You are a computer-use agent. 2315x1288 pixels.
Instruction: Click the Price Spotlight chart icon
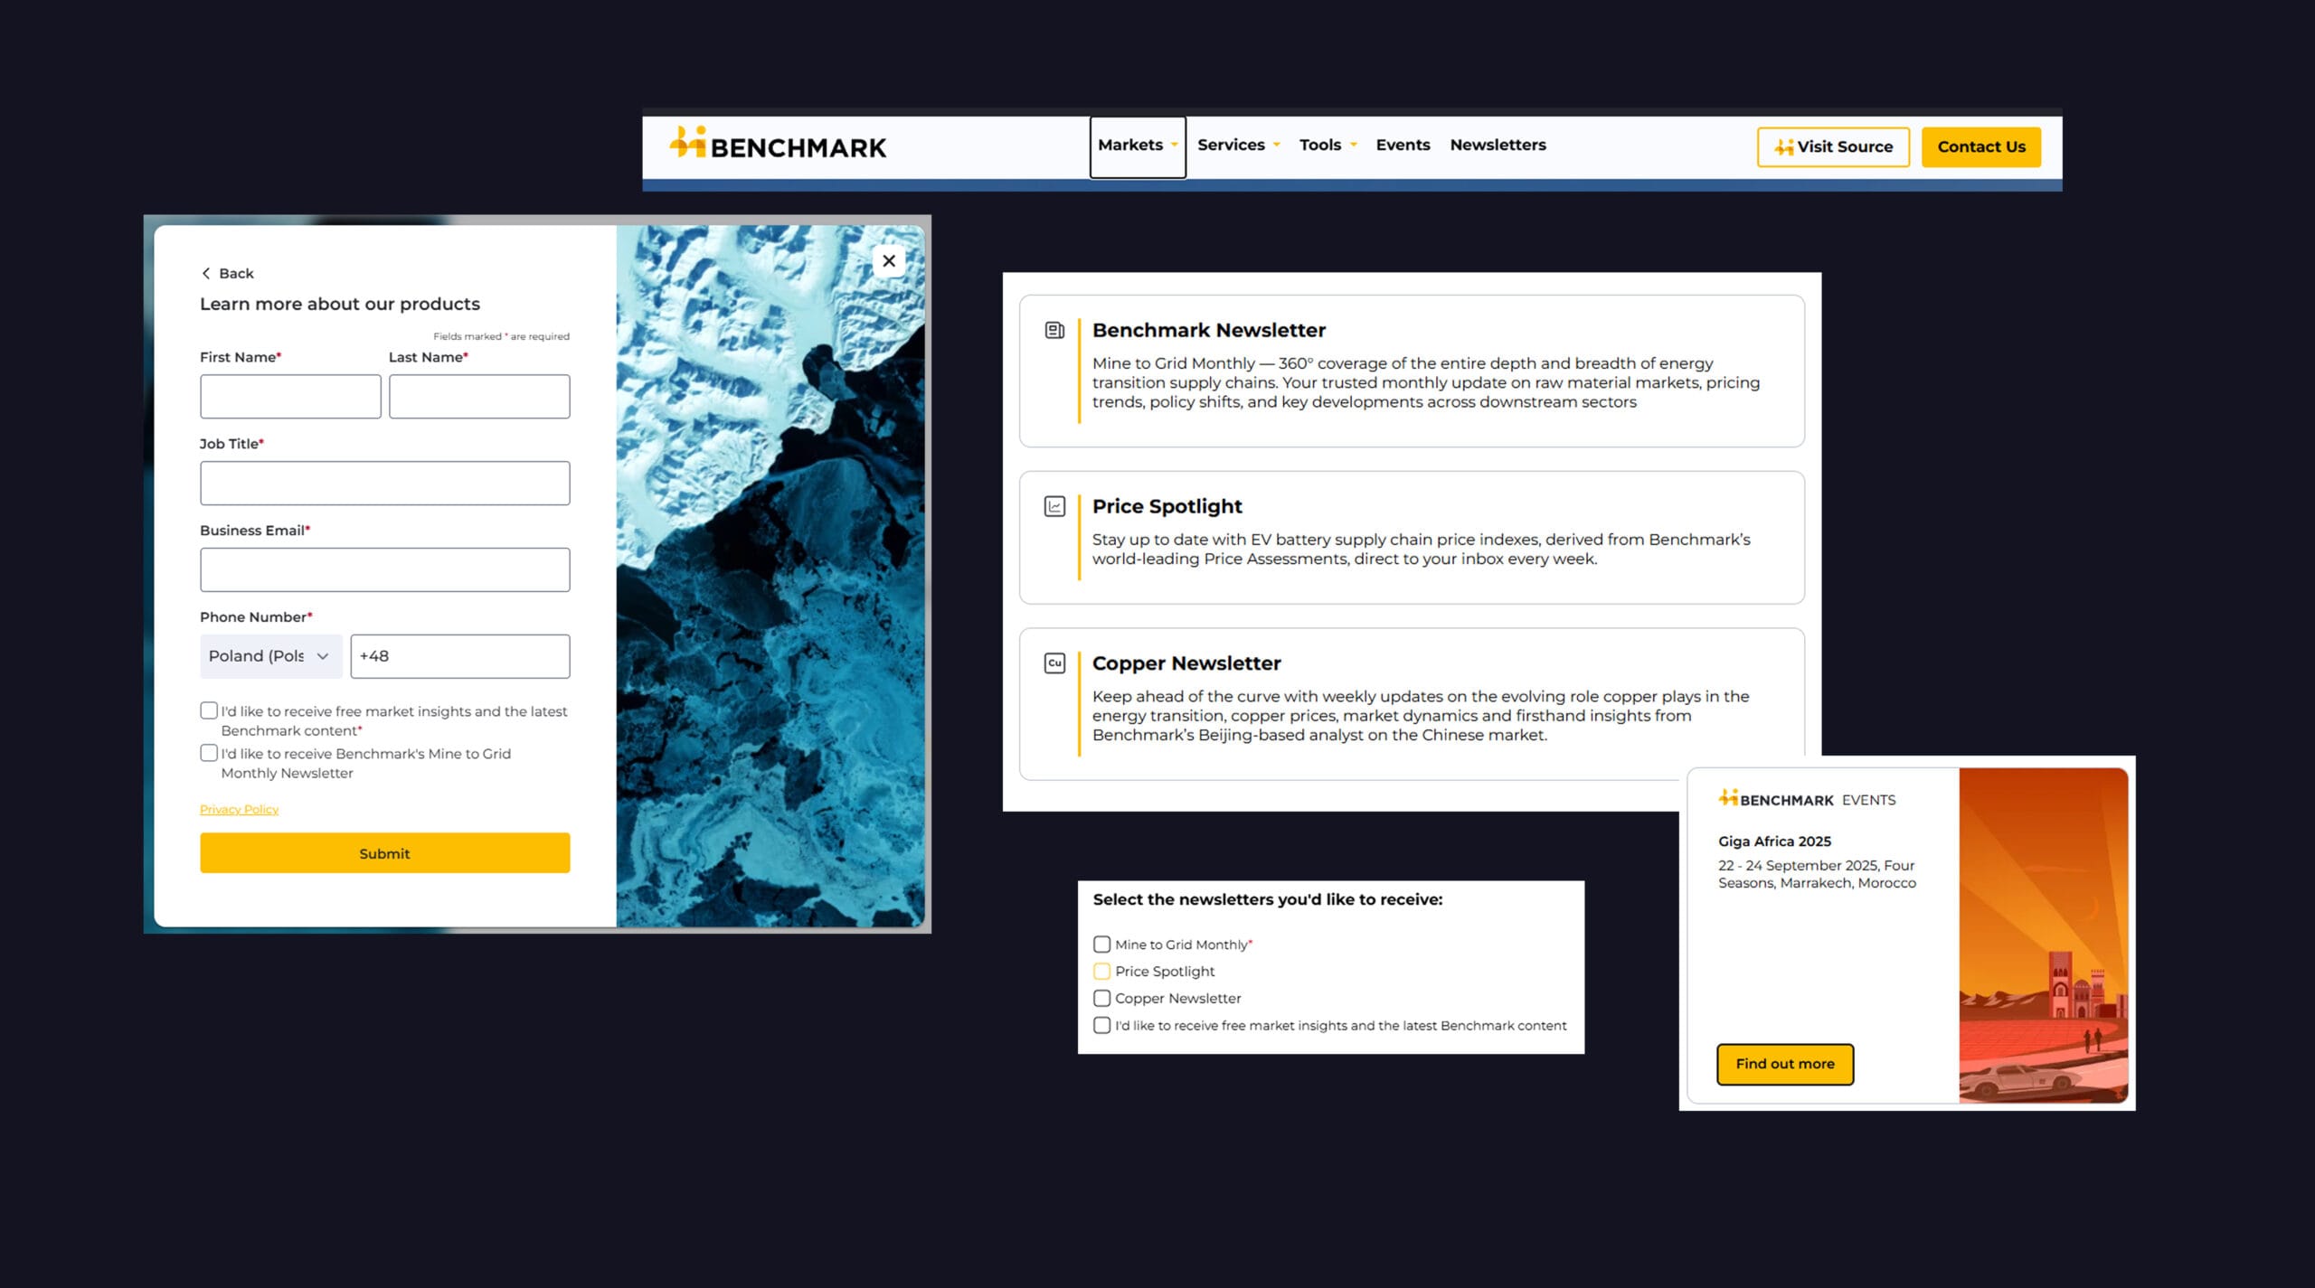(x=1054, y=506)
